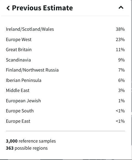This screenshot has width=132, height=160.
Task: Click the 23% Europe West percentage
Action: tap(120, 39)
